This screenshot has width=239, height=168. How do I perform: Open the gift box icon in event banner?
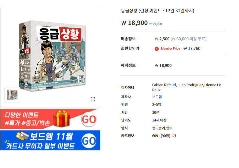62,119
